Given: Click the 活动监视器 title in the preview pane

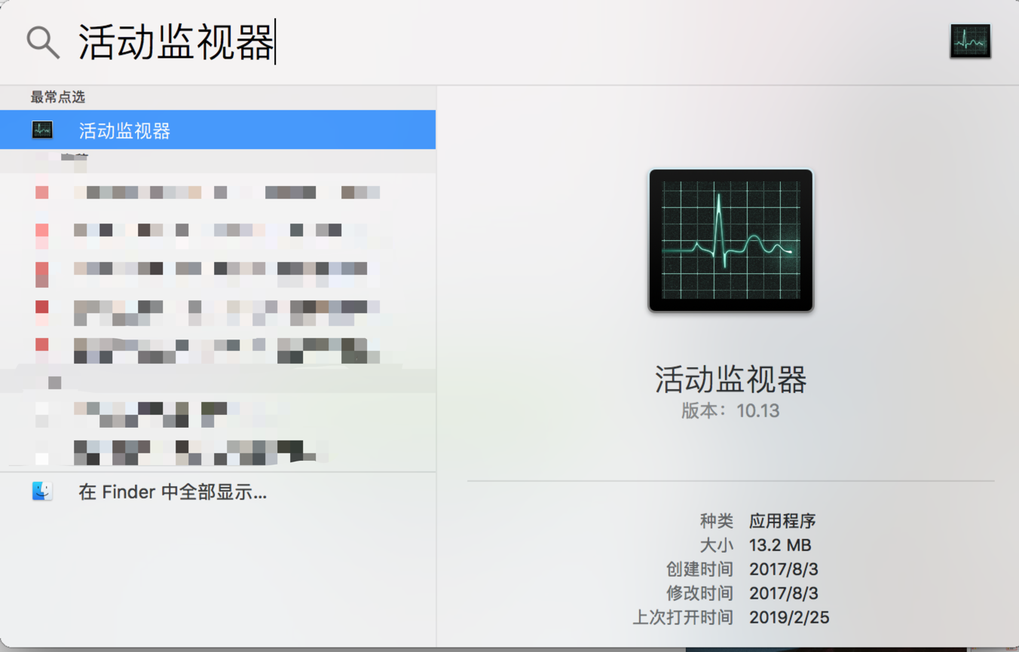Looking at the screenshot, I should 730,379.
